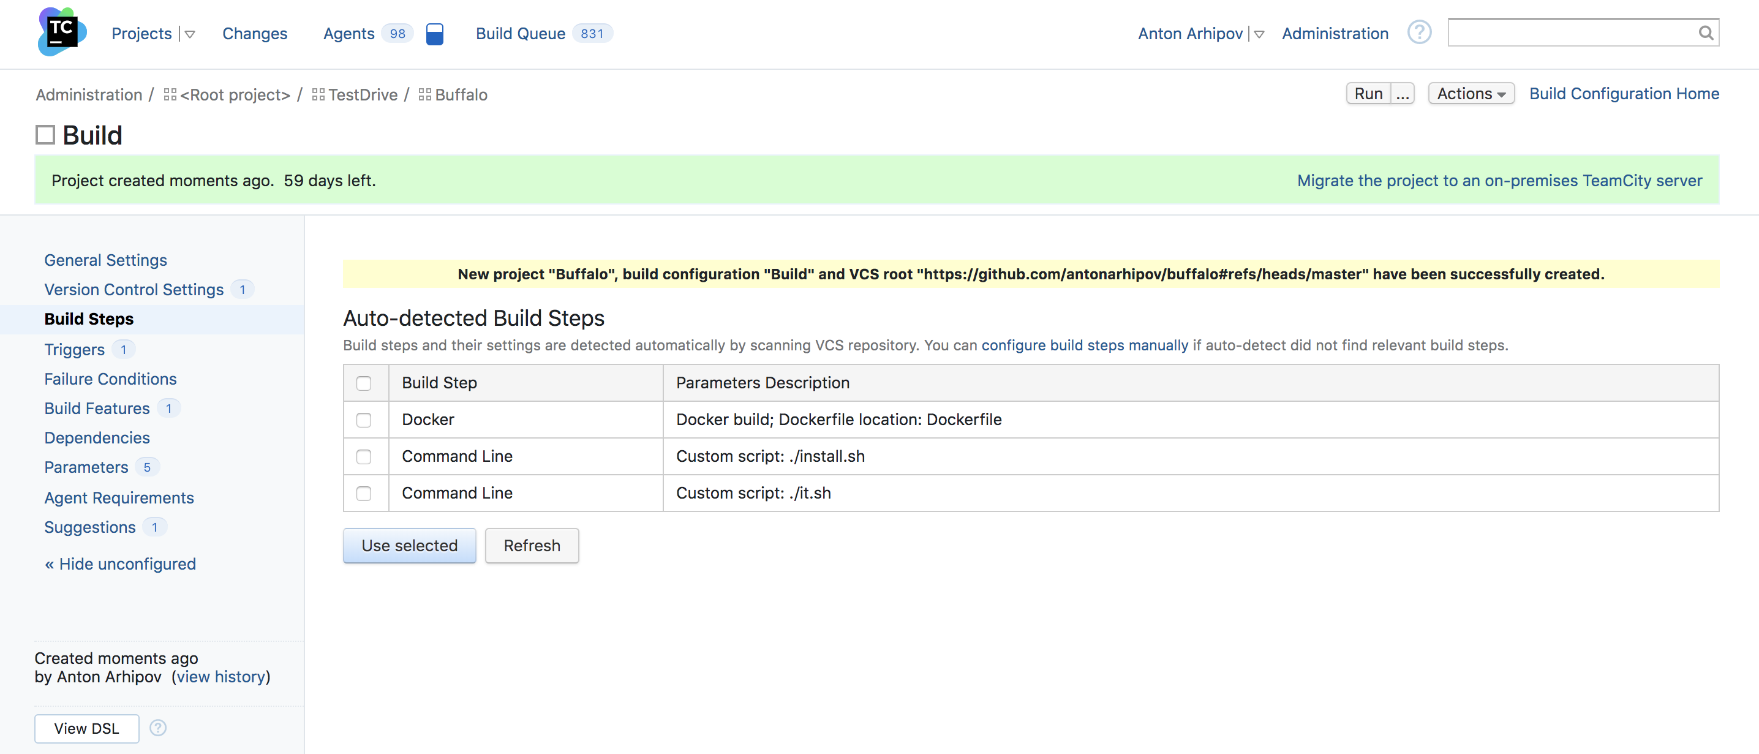1759x754 pixels.
Task: Open Failure Conditions in sidebar
Action: [111, 379]
